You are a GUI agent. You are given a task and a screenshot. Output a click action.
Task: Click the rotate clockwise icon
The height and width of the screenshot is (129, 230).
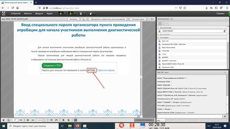point(56,120)
